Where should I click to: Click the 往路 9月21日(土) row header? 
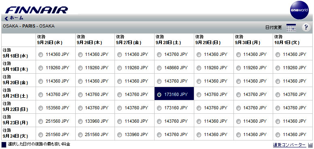click(x=15, y=93)
